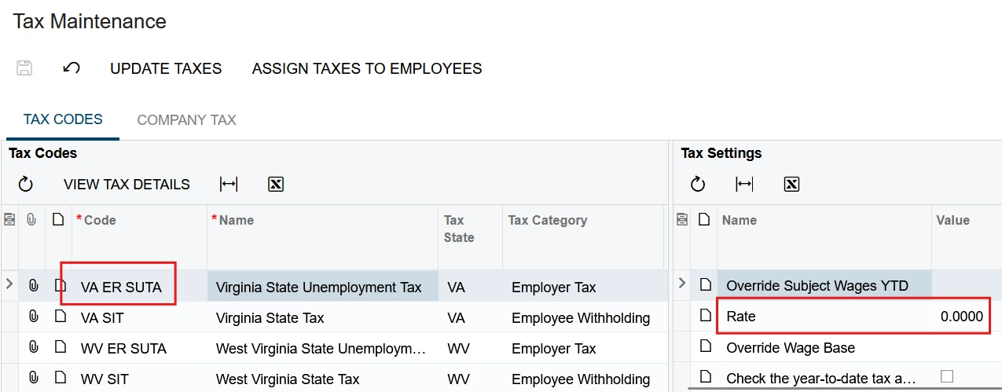Click the Save disk icon
Viewport: 1002px width, 392px height.
click(24, 68)
